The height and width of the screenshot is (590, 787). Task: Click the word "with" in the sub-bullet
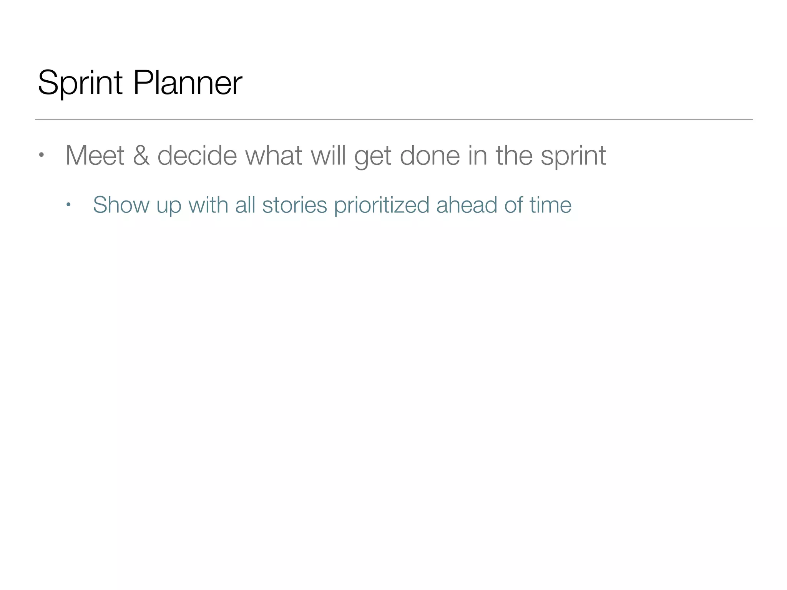pyautogui.click(x=208, y=204)
